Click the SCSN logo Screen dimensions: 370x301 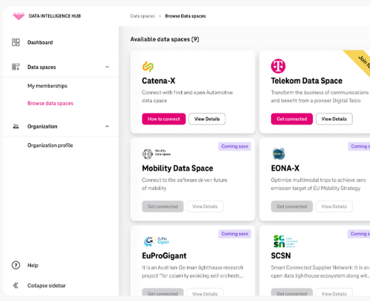click(x=285, y=241)
